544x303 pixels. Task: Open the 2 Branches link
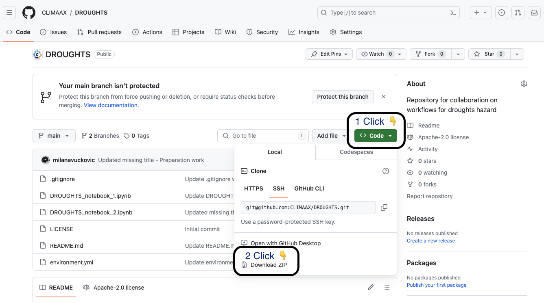(100, 136)
